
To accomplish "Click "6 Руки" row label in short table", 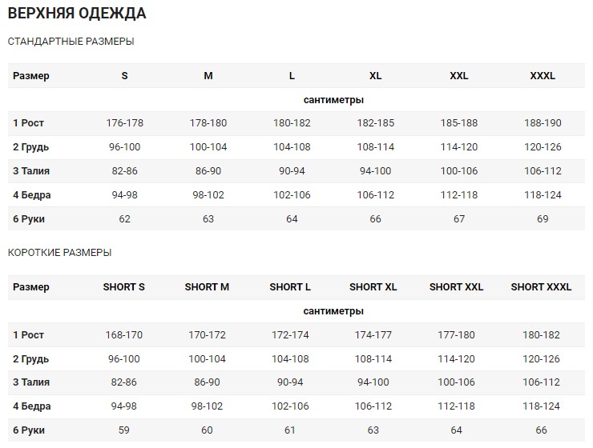I will click(x=29, y=430).
